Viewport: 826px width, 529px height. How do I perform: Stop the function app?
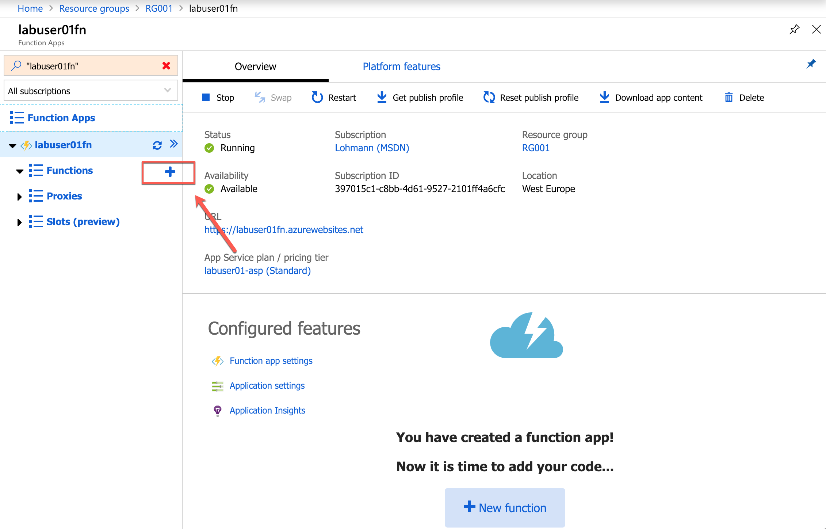coord(218,98)
